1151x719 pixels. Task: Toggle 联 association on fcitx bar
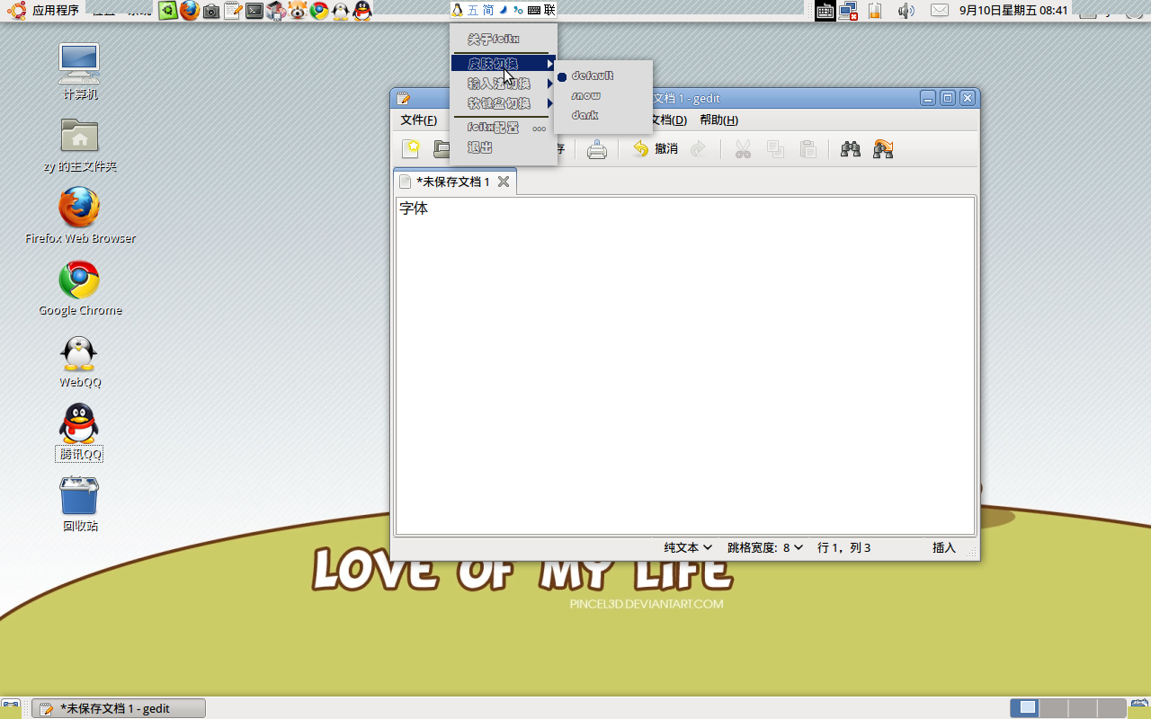(549, 10)
